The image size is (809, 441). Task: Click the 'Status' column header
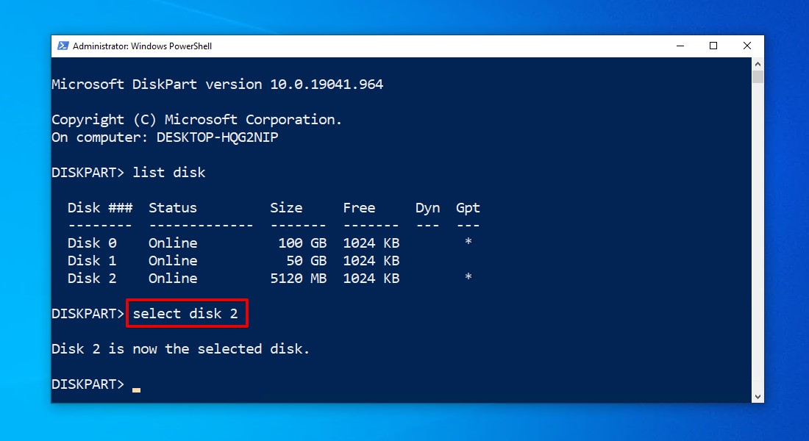pos(173,208)
